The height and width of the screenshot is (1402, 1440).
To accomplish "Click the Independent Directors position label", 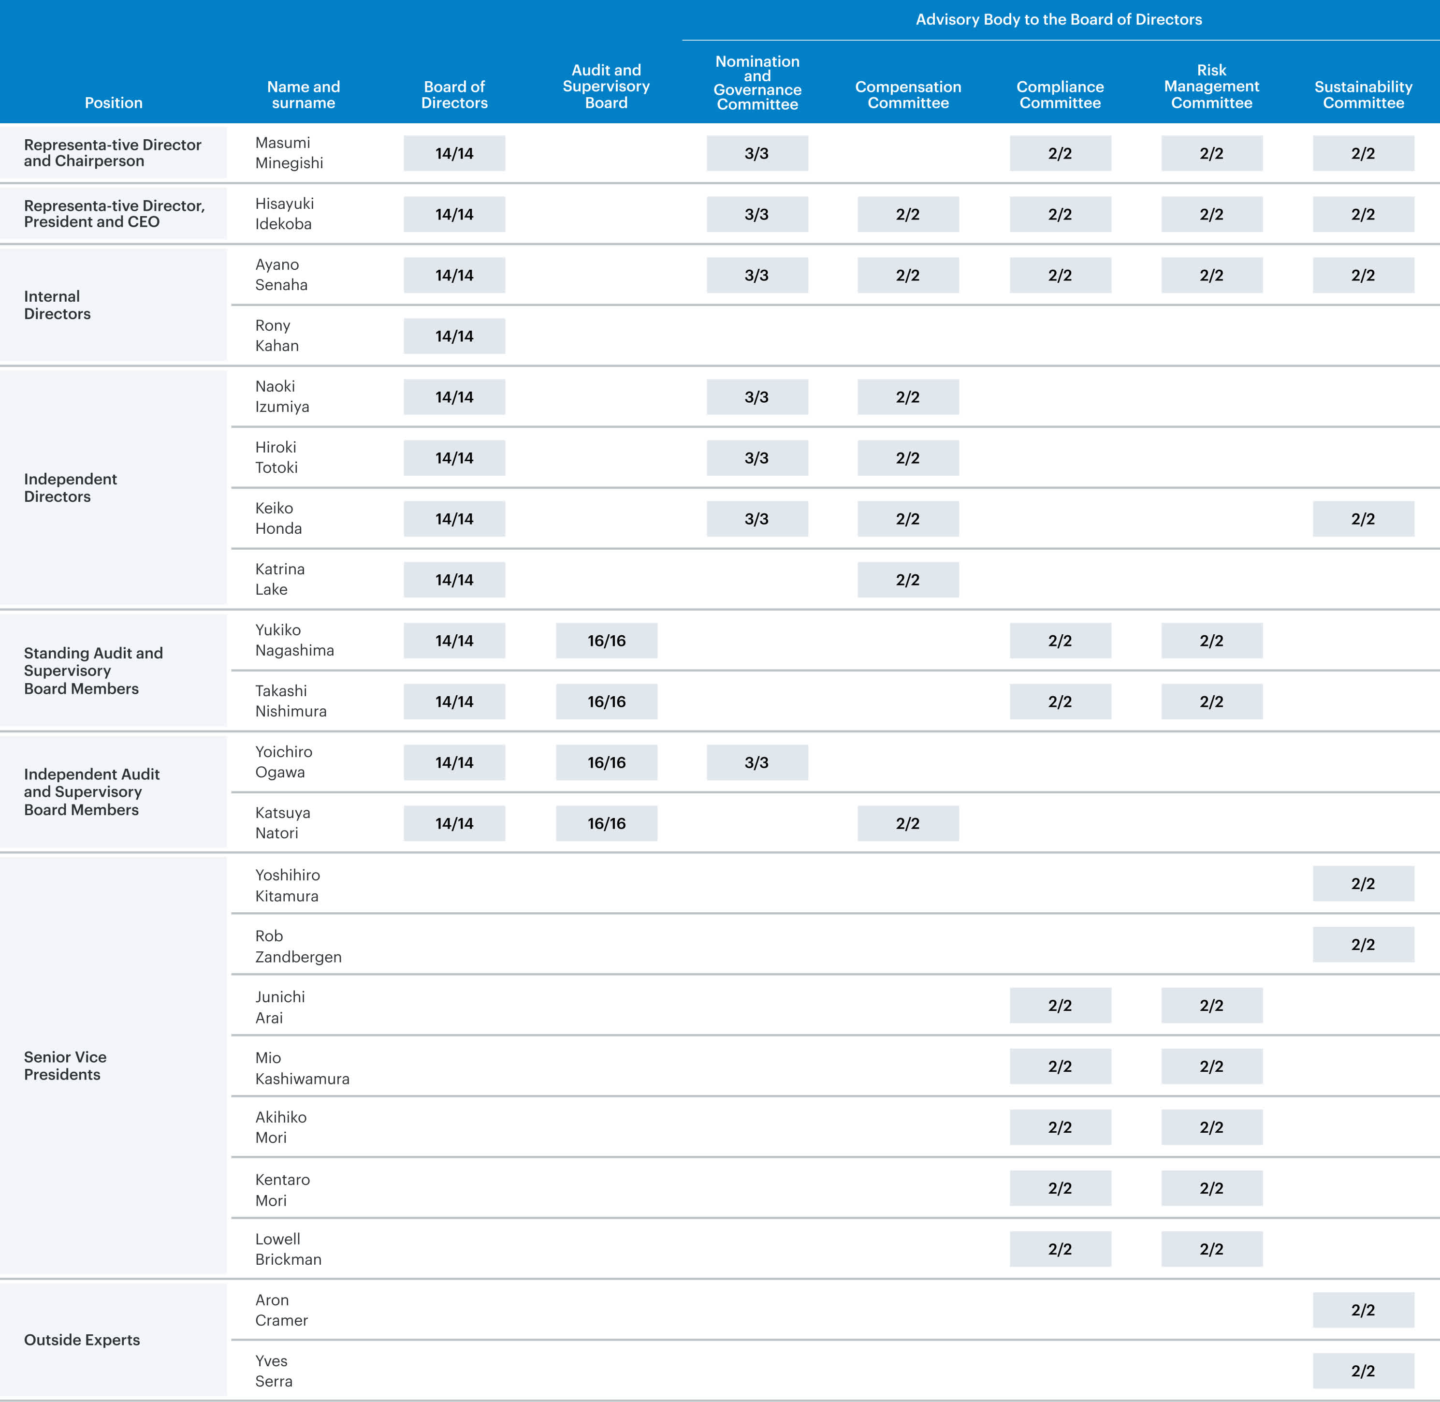I will 70,487.
